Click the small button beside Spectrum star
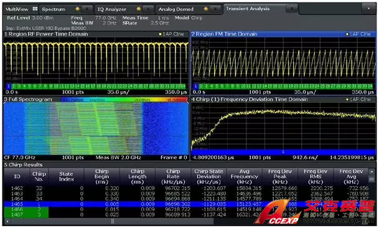The height and width of the screenshot is (228, 379). coord(87,9)
